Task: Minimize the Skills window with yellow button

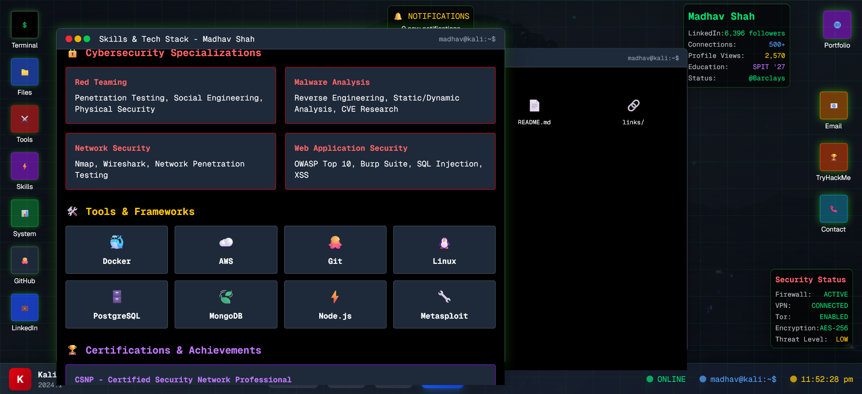Action: [x=78, y=39]
